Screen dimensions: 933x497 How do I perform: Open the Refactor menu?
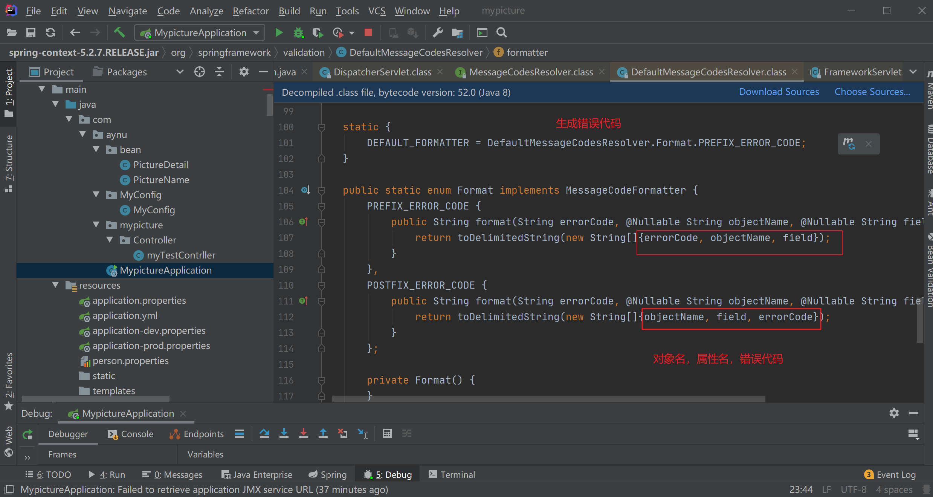250,11
